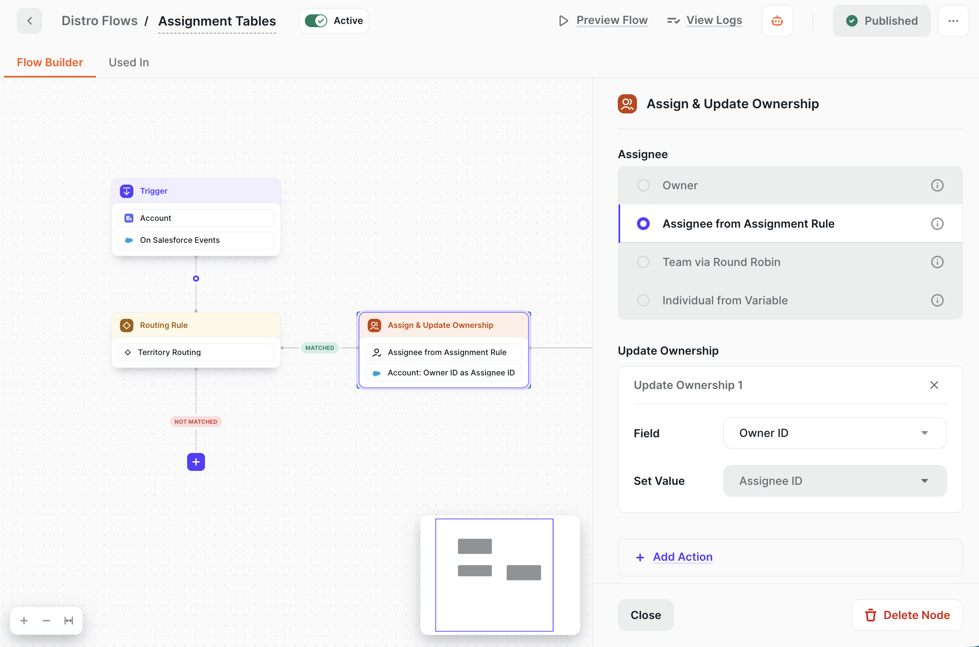This screenshot has height=647, width=979.
Task: Show info for Assignee from Assignment Rule
Action: click(x=937, y=224)
